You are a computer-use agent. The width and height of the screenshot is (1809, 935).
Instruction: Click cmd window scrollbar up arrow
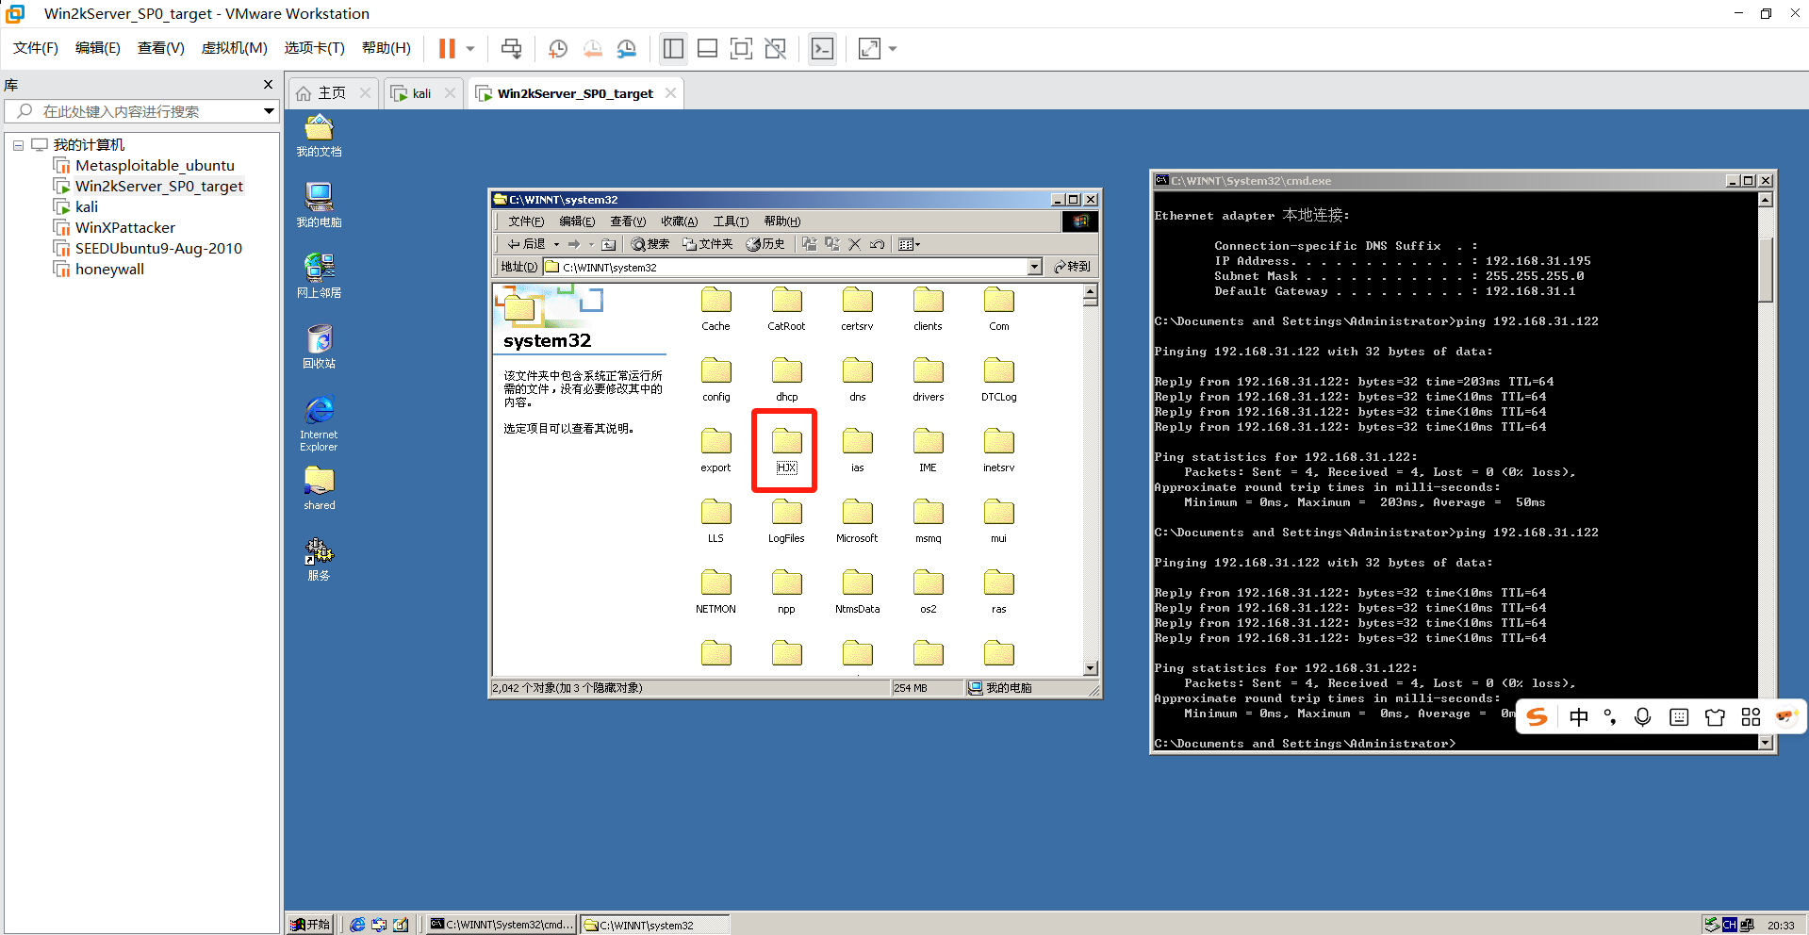(1765, 200)
